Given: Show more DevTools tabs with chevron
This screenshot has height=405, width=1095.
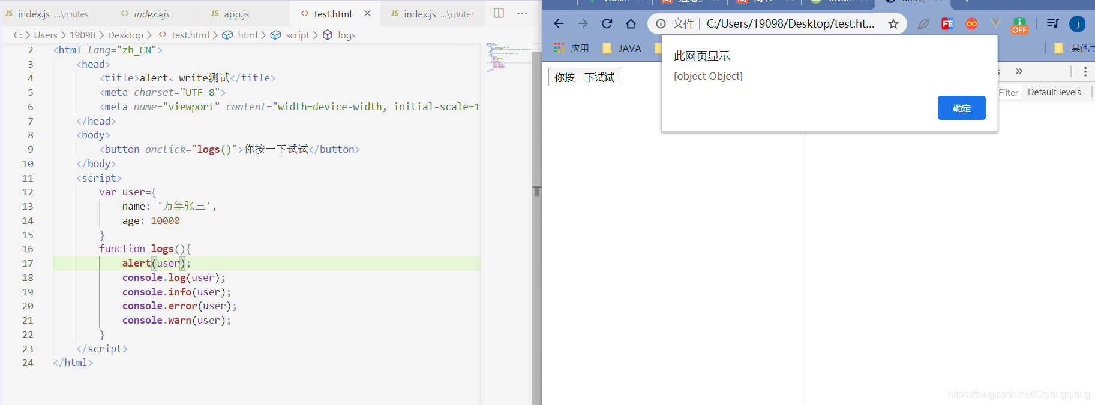Looking at the screenshot, I should (1019, 71).
